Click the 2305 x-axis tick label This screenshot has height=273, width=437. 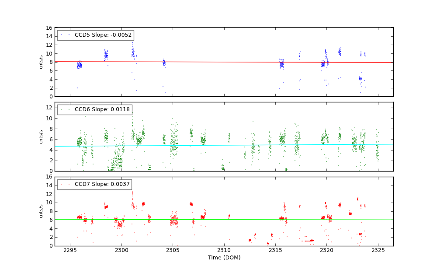173,250
